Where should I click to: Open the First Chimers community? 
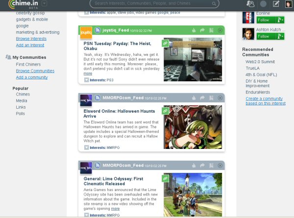28,64
